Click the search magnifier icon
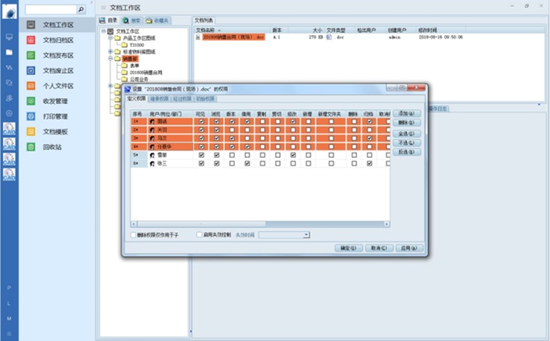Screen dimensions: 550x341 coord(80,10)
